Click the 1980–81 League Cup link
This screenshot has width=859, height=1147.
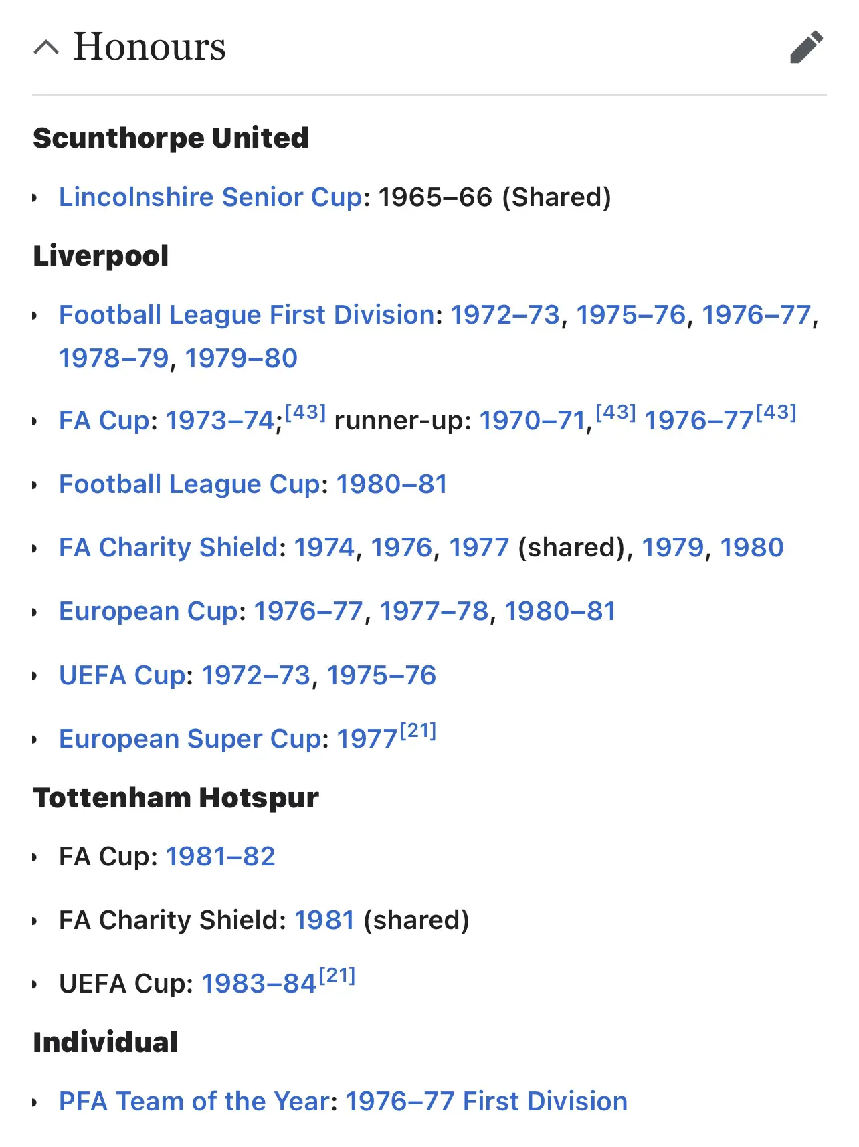point(392,484)
